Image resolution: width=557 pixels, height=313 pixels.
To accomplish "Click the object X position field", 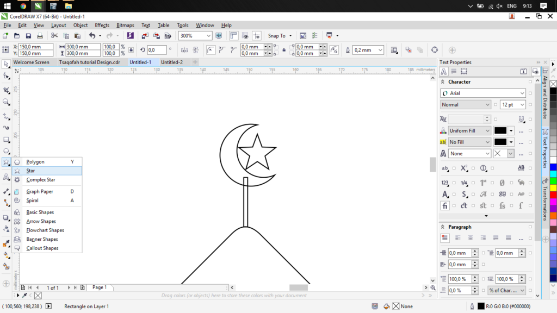I will [35, 47].
